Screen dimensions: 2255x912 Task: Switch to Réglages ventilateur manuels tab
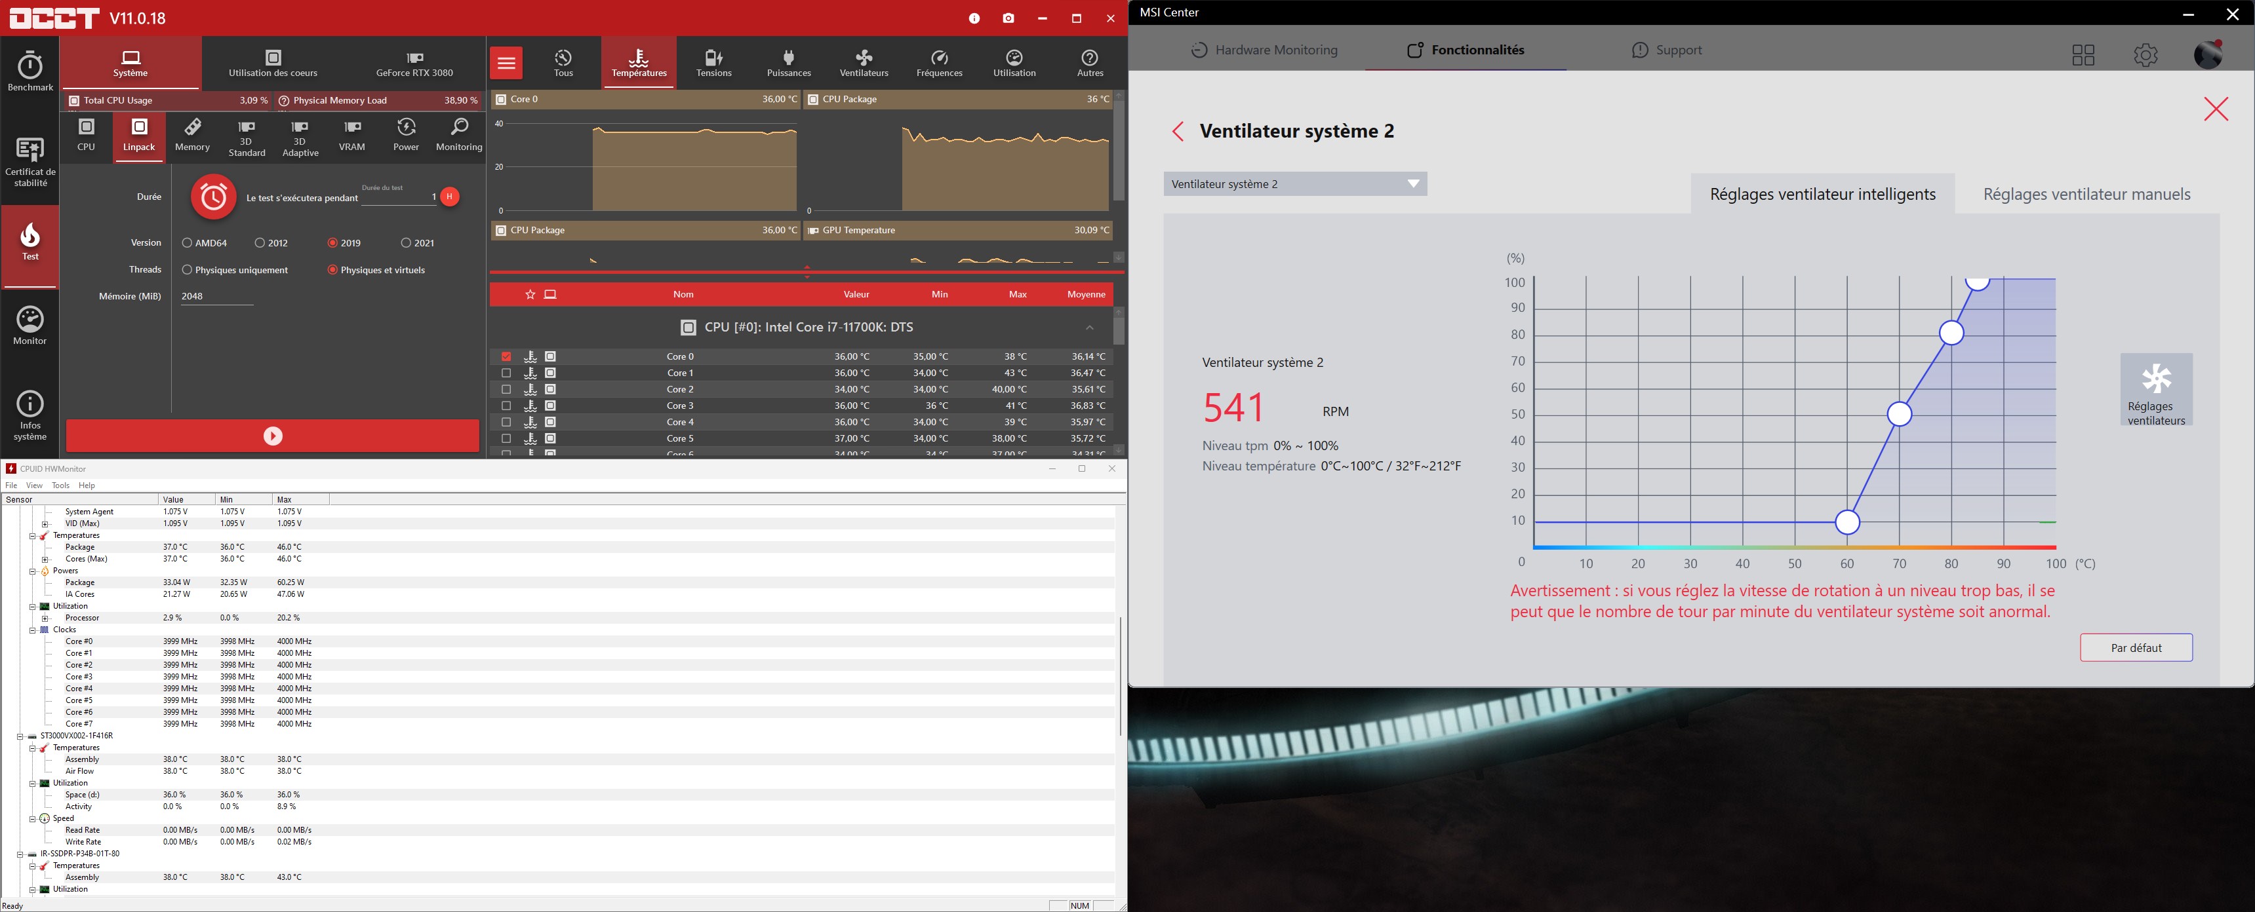tap(2086, 194)
